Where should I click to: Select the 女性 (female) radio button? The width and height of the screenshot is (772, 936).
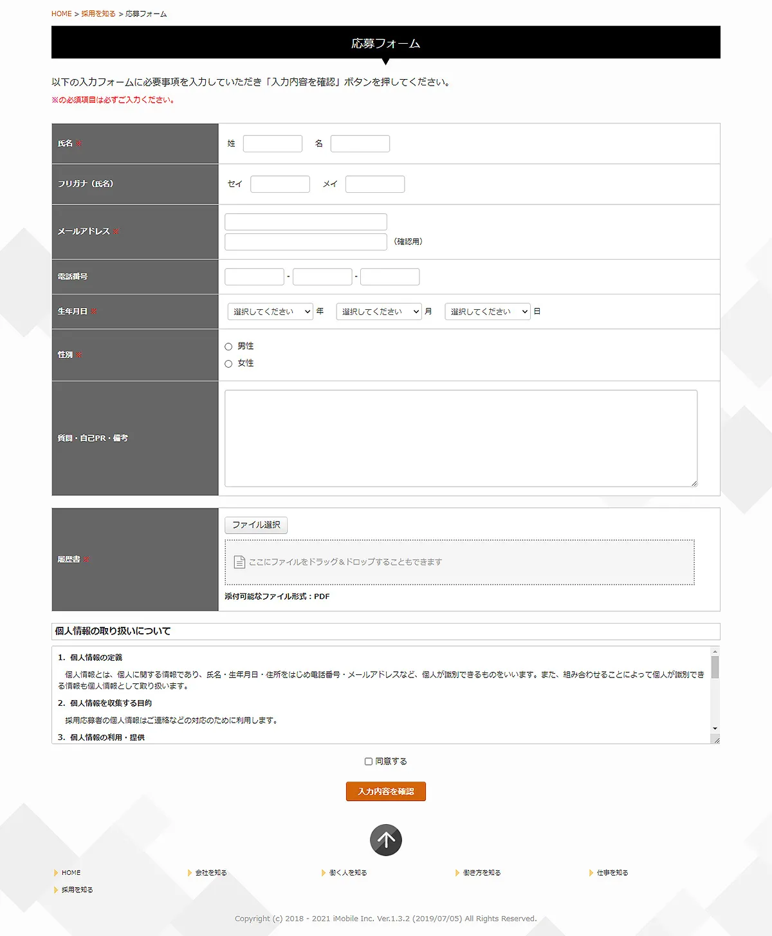click(228, 363)
